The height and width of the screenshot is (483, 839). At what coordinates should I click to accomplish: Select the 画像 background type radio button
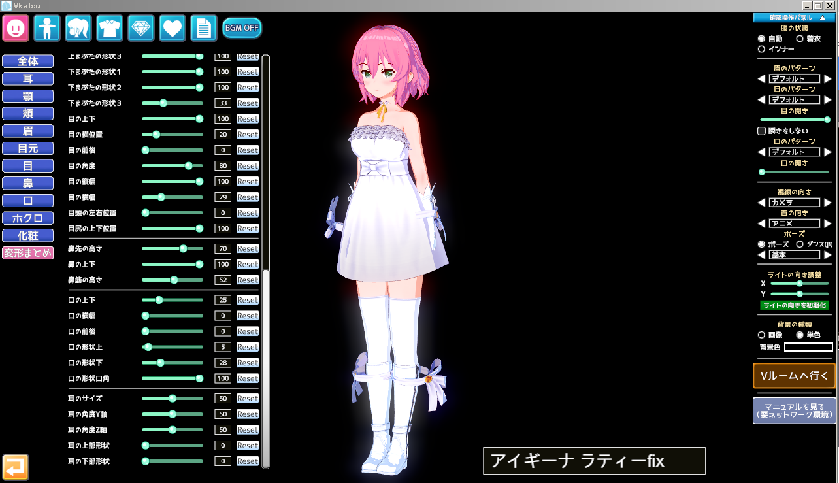click(x=761, y=335)
